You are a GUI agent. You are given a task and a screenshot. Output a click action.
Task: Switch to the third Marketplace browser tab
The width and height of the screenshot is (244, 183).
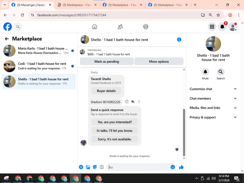tap(122, 5)
